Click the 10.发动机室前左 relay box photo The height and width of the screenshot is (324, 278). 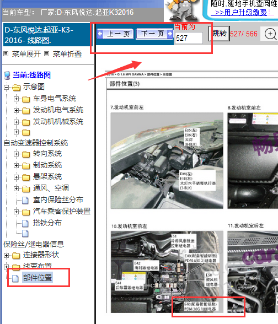tap(167, 272)
